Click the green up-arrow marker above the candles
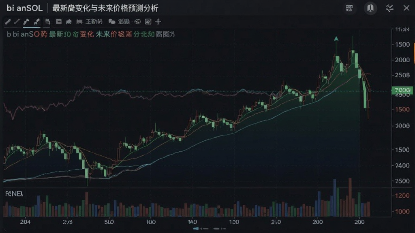The height and width of the screenshot is (233, 415). coord(336,39)
